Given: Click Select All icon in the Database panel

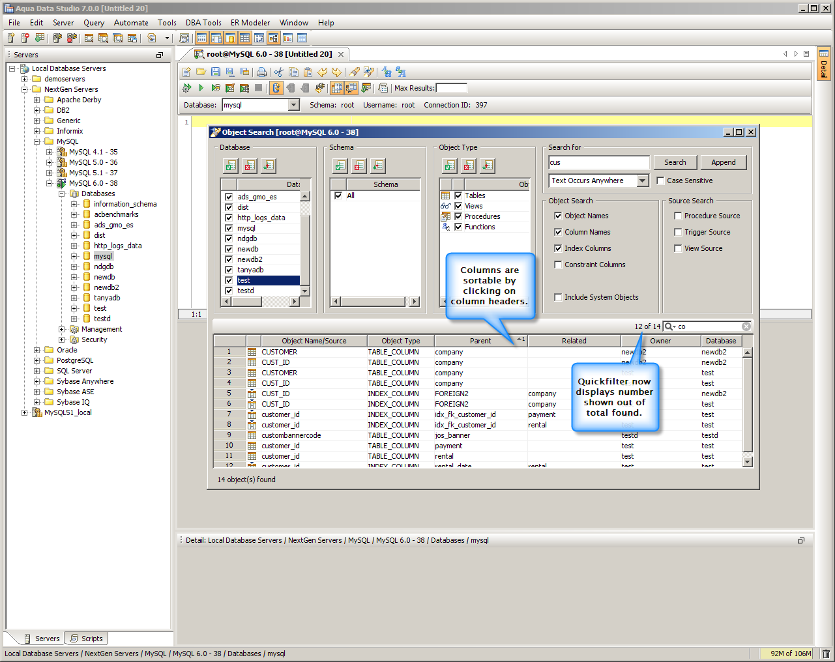Looking at the screenshot, I should coord(231,166).
